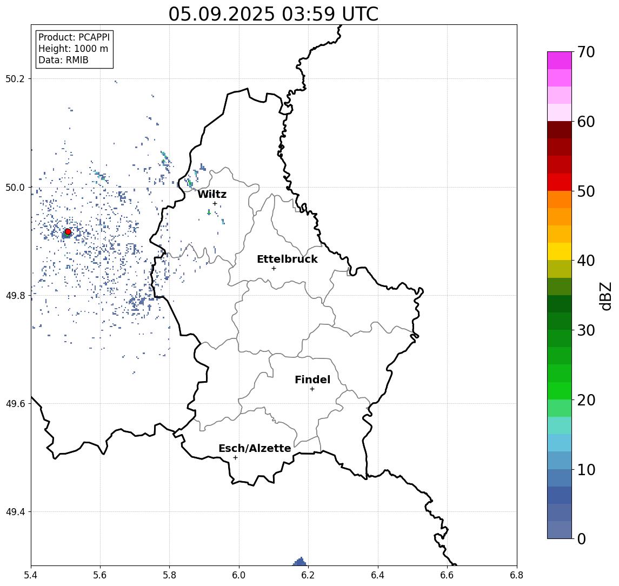
Task: Click the longitude axis label 6.8
Action: (516, 575)
